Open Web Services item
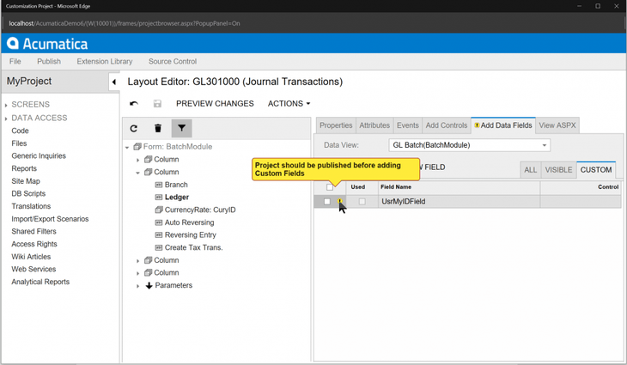 (33, 269)
